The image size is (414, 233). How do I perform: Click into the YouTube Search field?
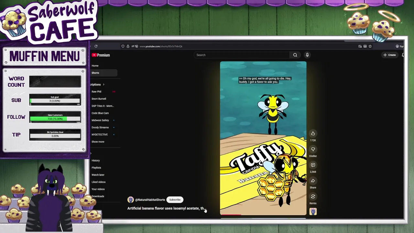coord(242,55)
